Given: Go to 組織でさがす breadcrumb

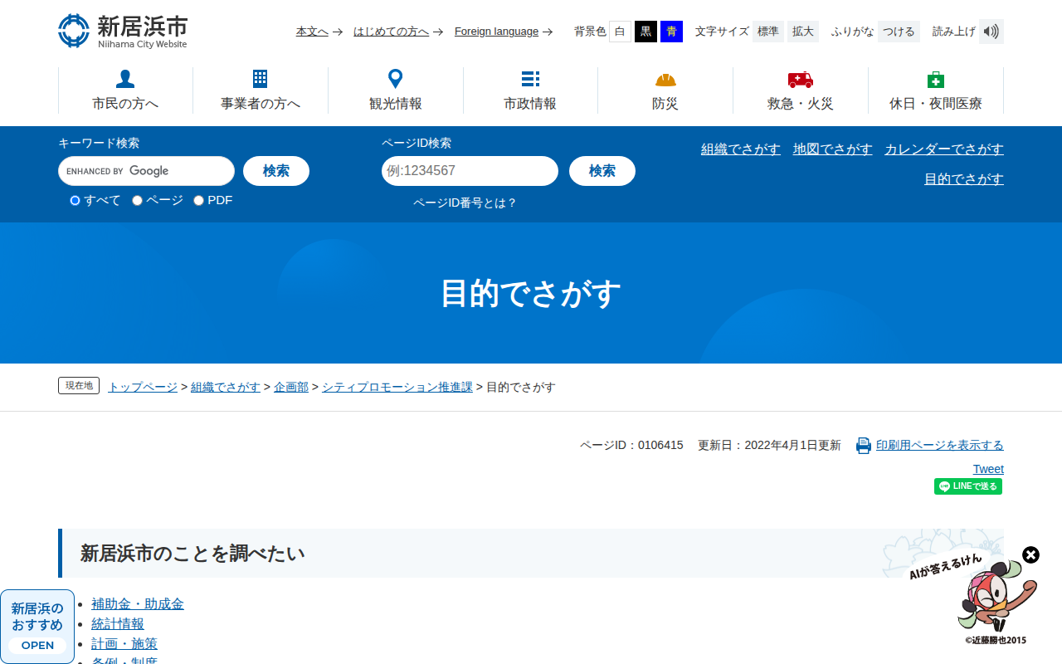Looking at the screenshot, I should click(226, 387).
